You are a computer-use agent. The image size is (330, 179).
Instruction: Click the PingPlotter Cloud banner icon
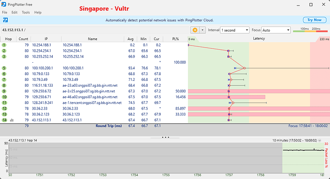(5, 20)
